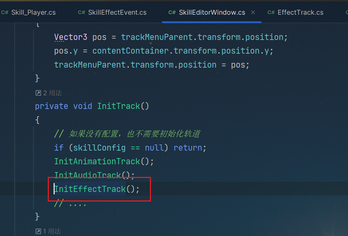The width and height of the screenshot is (348, 236).
Task: Click the C# icon on SkillEditorWindow.cs tab
Action: click(x=172, y=12)
